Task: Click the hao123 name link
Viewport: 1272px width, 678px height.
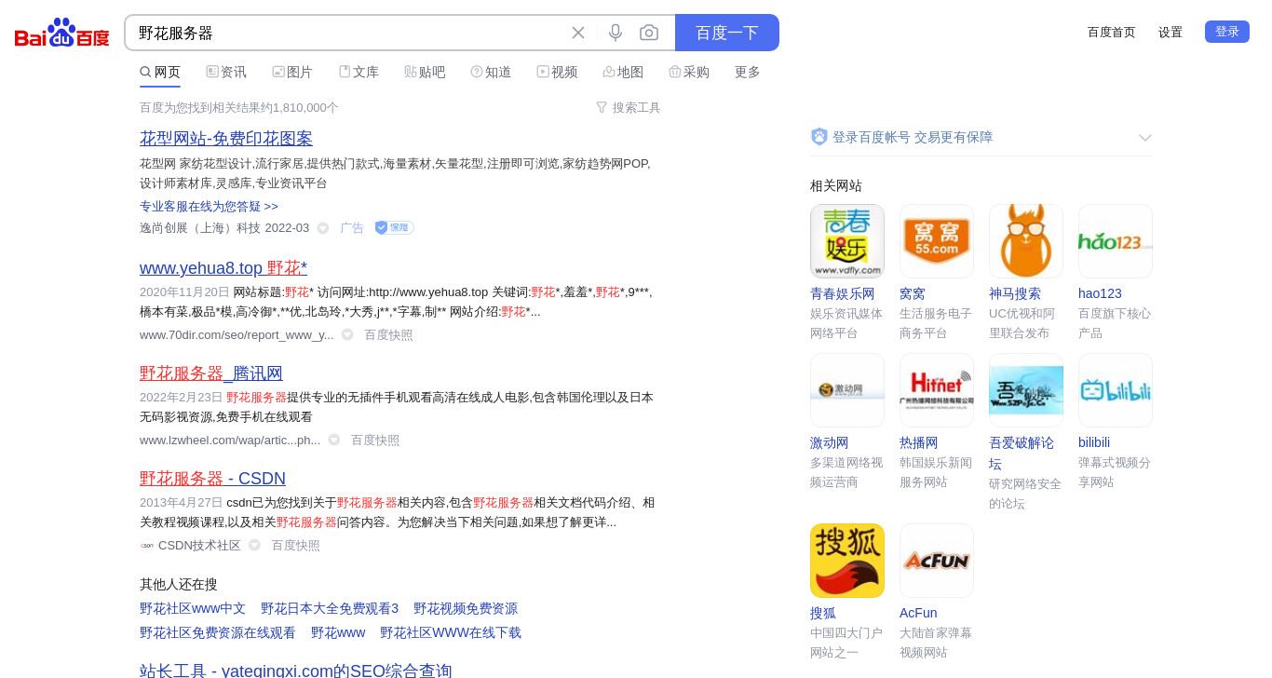Action: tap(1100, 293)
